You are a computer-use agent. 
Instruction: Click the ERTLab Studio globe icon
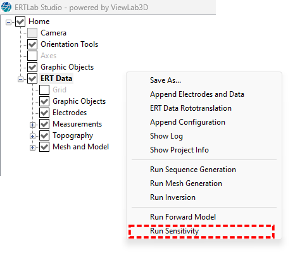[6, 7]
